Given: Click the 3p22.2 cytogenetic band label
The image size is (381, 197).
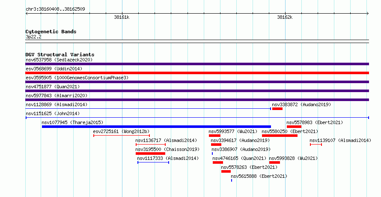Looking at the screenshot, I should [x=33, y=37].
